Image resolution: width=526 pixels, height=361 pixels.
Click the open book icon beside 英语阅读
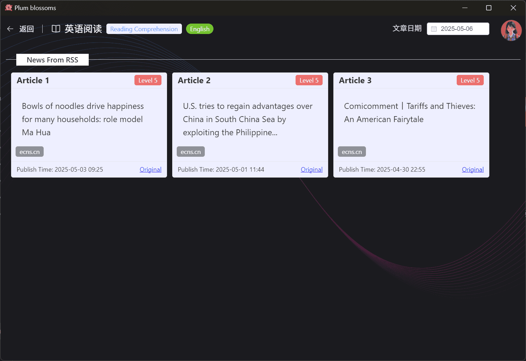click(56, 29)
